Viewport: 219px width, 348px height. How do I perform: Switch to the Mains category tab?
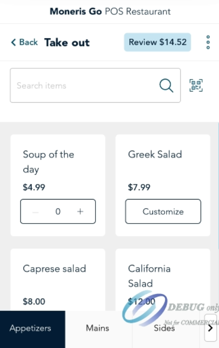pyautogui.click(x=98, y=328)
